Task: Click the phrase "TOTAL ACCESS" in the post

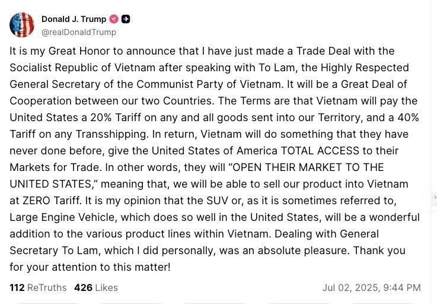Action: point(320,151)
